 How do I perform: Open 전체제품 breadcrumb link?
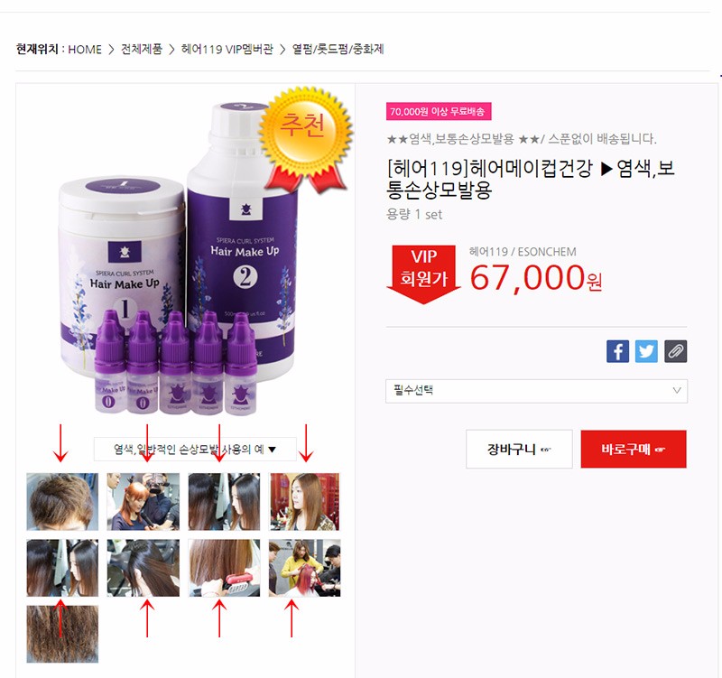tap(142, 50)
